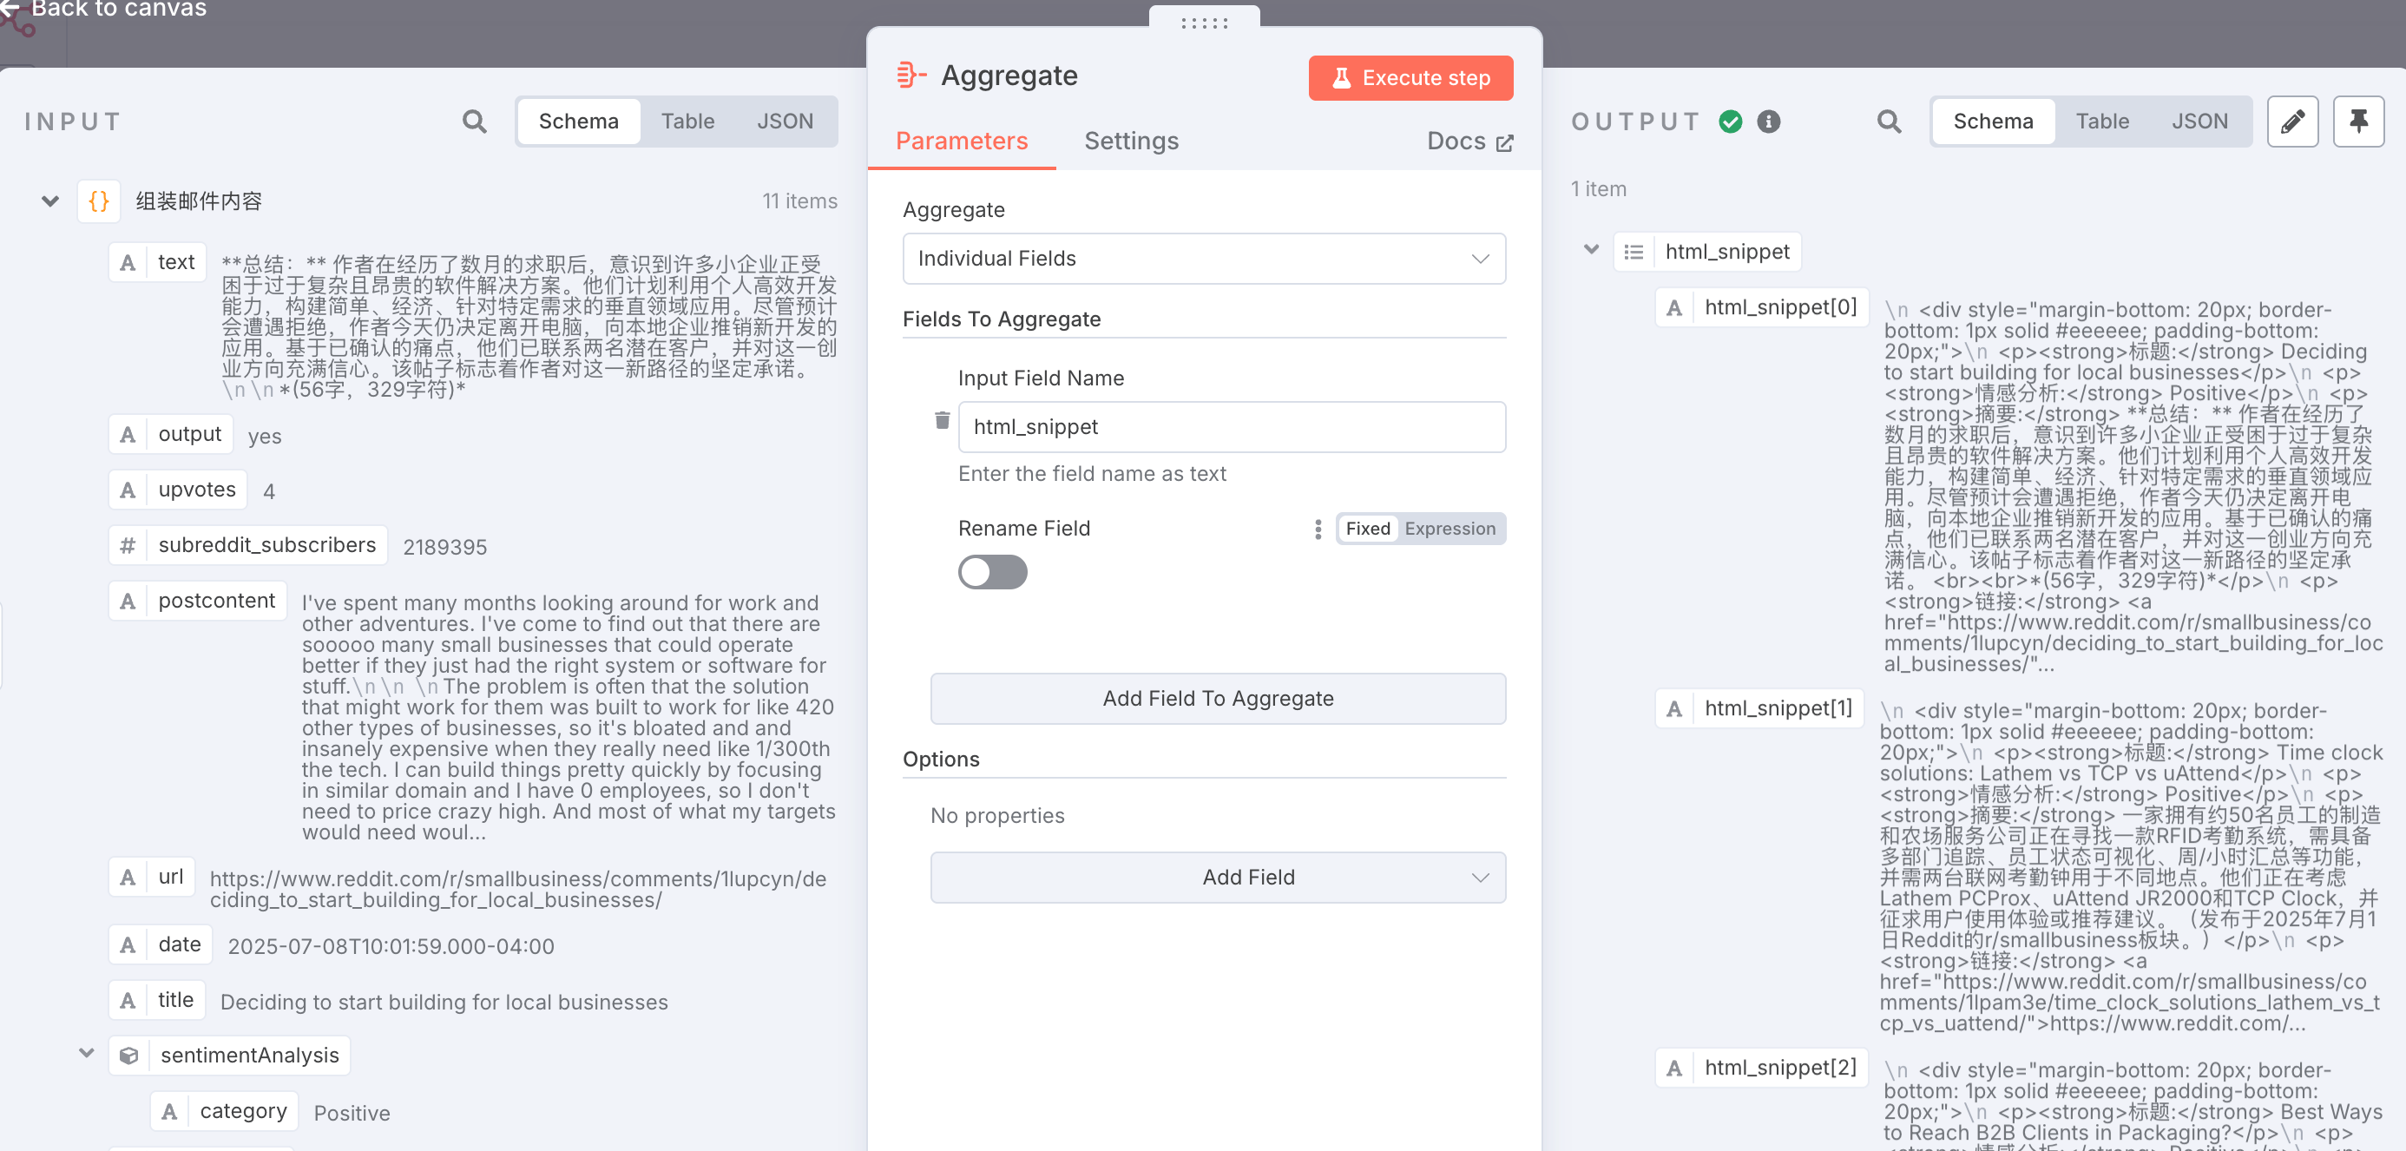Click Add Field To Aggregate button
The image size is (2406, 1151).
click(x=1217, y=699)
